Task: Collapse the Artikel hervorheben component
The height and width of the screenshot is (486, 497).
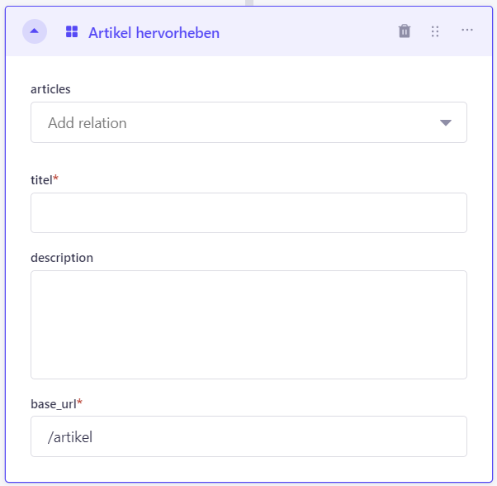Action: coord(35,31)
